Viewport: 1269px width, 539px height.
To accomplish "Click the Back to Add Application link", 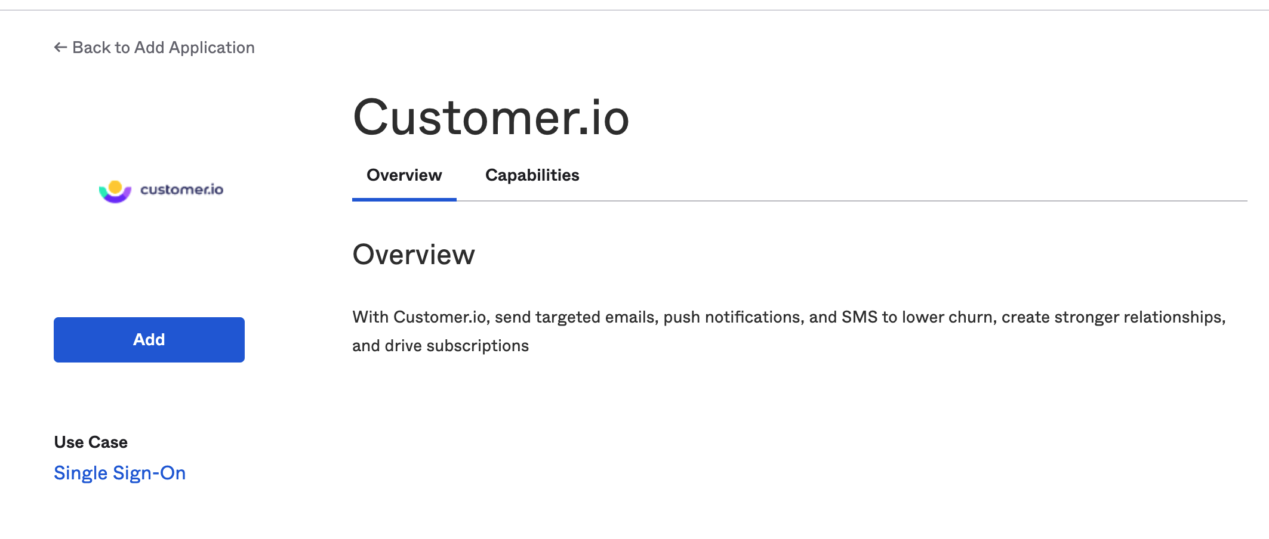I will pyautogui.click(x=164, y=47).
